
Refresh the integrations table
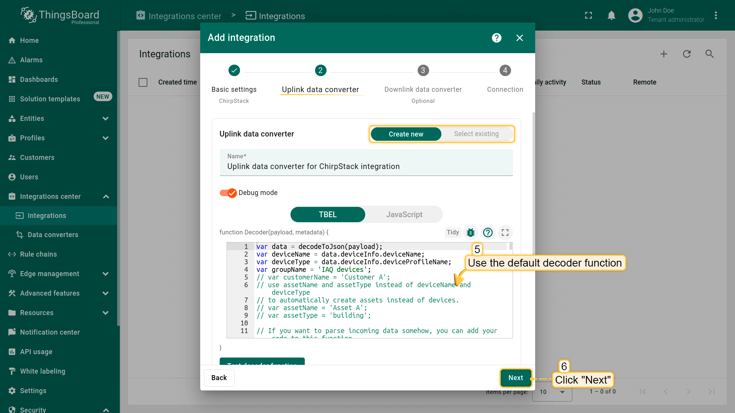(686, 54)
